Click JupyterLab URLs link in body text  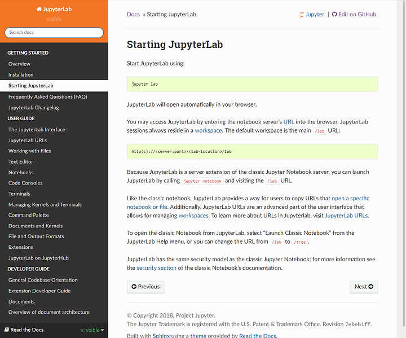346,216
